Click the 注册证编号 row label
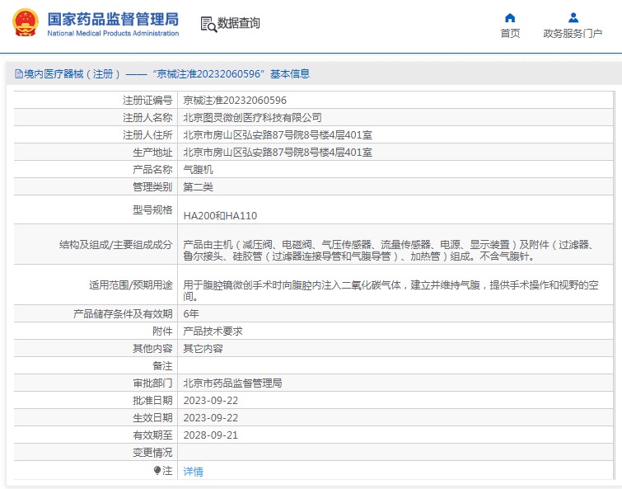 tap(147, 101)
